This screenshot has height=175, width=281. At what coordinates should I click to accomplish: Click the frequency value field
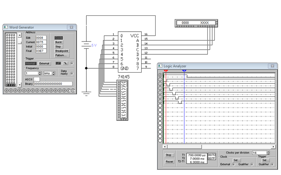pos(32,74)
